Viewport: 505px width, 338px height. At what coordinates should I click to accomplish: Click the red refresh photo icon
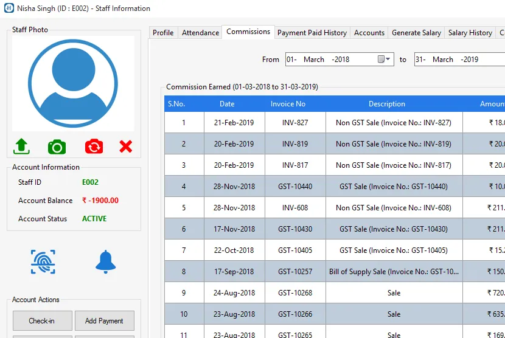pyautogui.click(x=94, y=147)
